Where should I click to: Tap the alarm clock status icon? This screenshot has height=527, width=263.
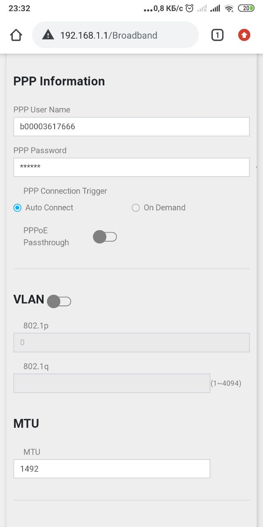pyautogui.click(x=189, y=8)
